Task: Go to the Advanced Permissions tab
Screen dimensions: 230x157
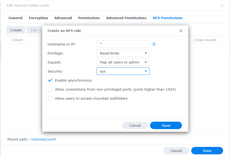Action: (126, 18)
